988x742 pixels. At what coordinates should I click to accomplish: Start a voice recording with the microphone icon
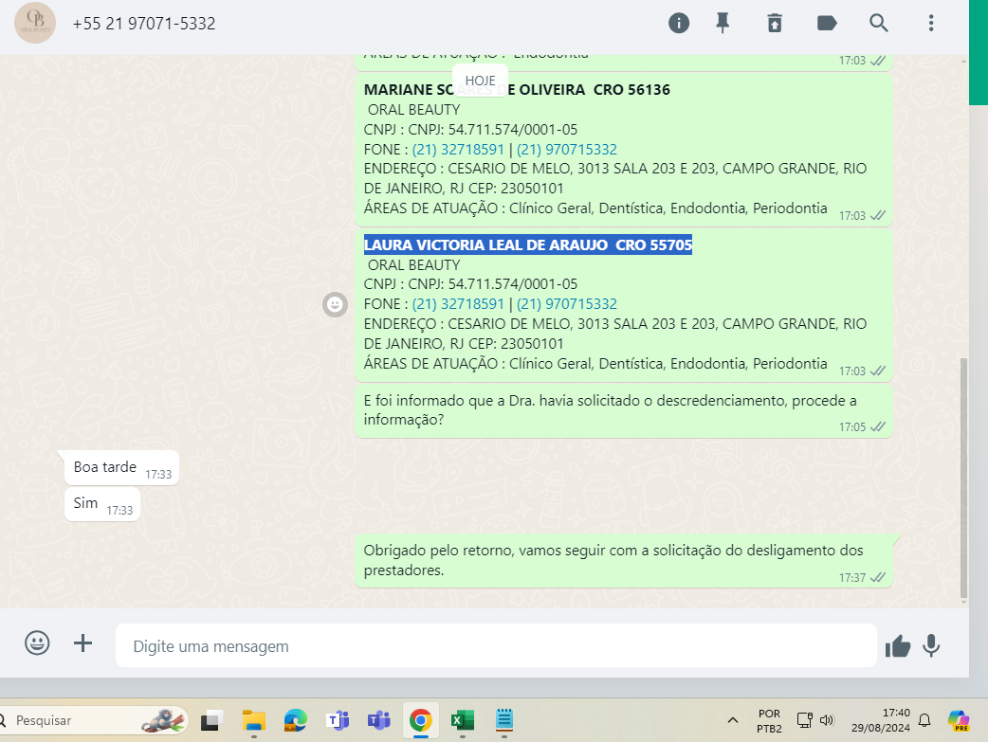pyautogui.click(x=931, y=645)
